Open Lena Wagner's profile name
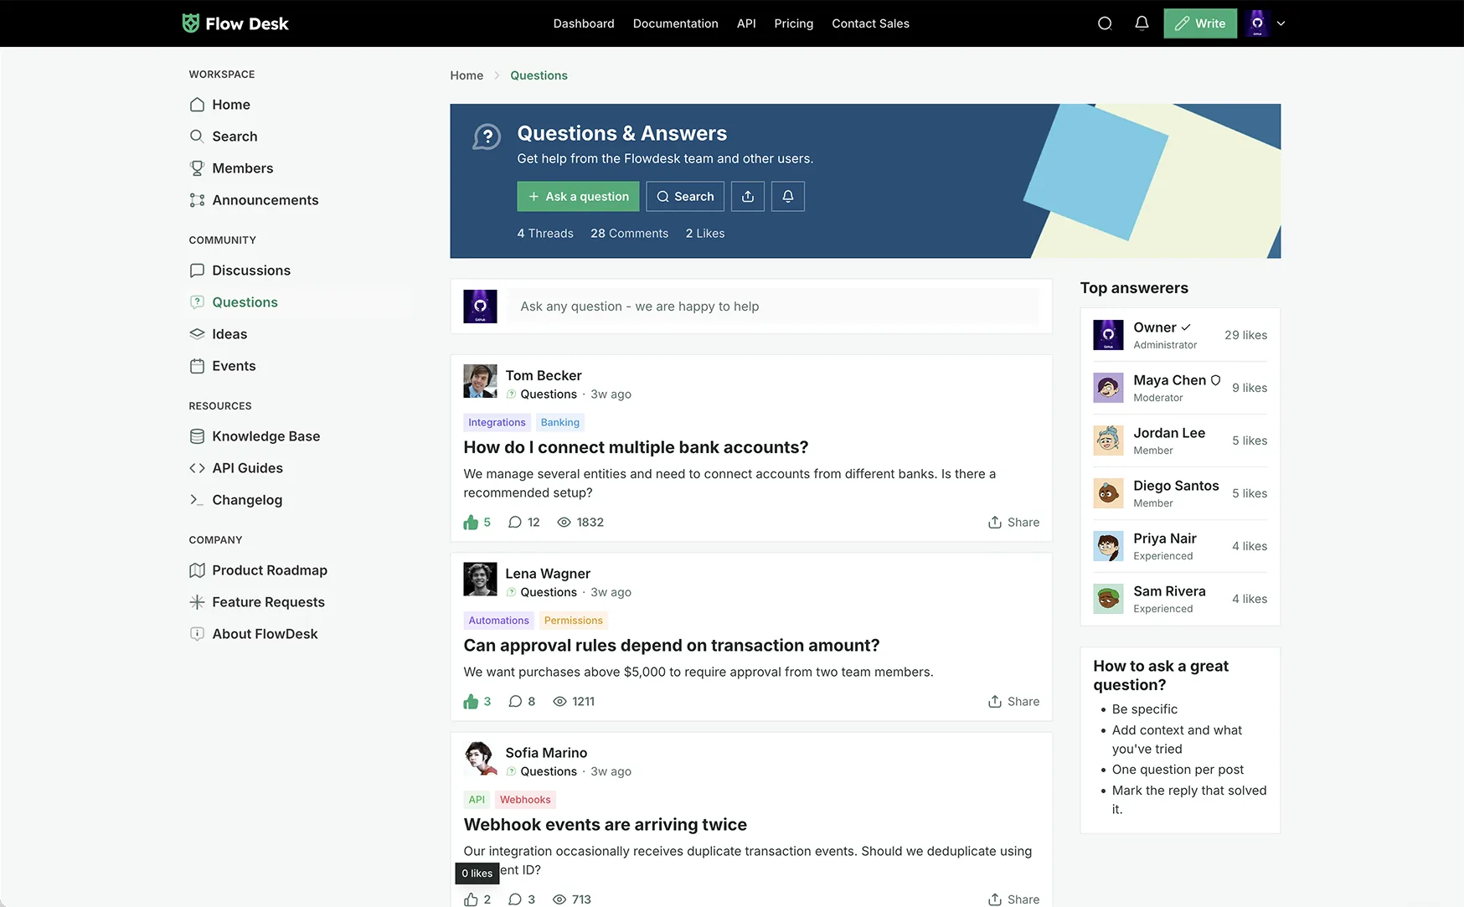 (x=548, y=574)
